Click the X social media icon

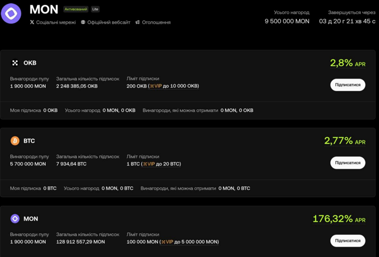(32, 22)
